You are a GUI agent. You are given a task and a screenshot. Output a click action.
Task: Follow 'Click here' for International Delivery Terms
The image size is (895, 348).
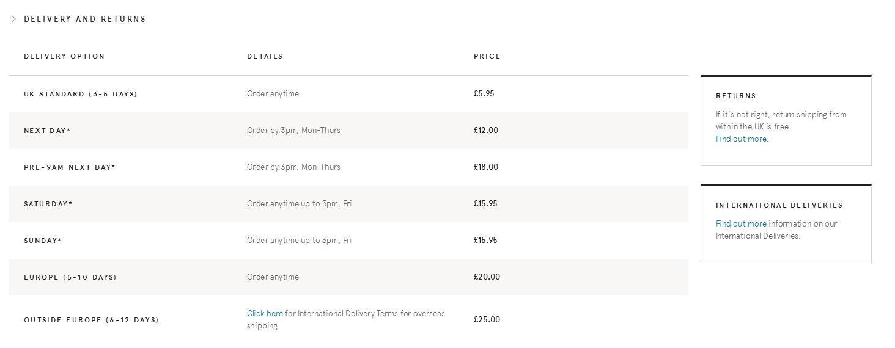[265, 314]
